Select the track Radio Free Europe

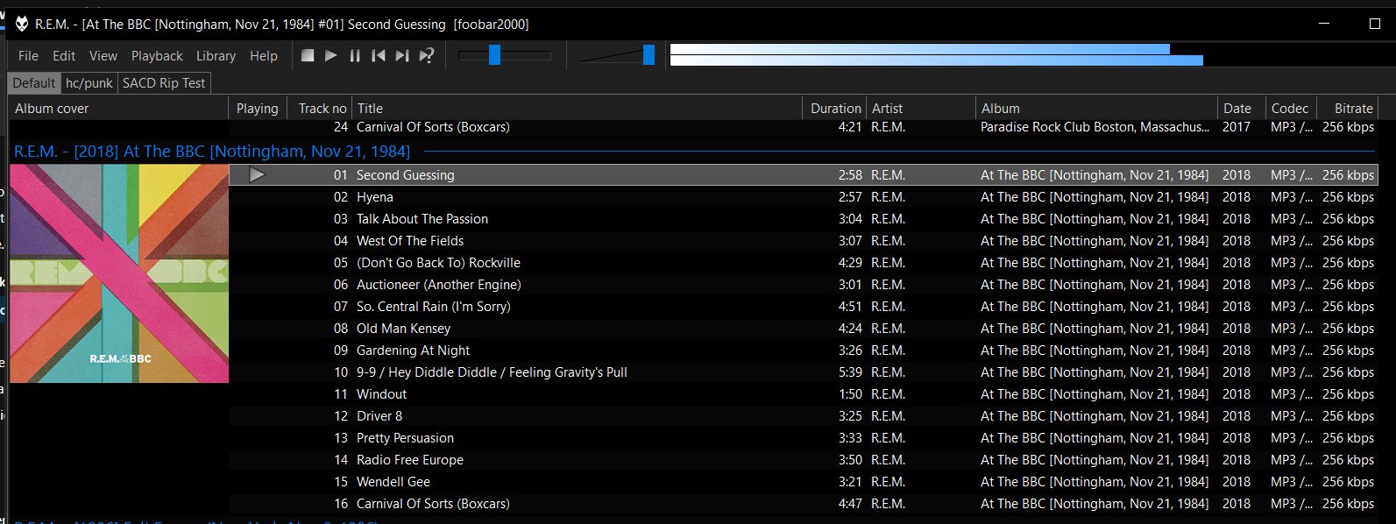coord(409,460)
